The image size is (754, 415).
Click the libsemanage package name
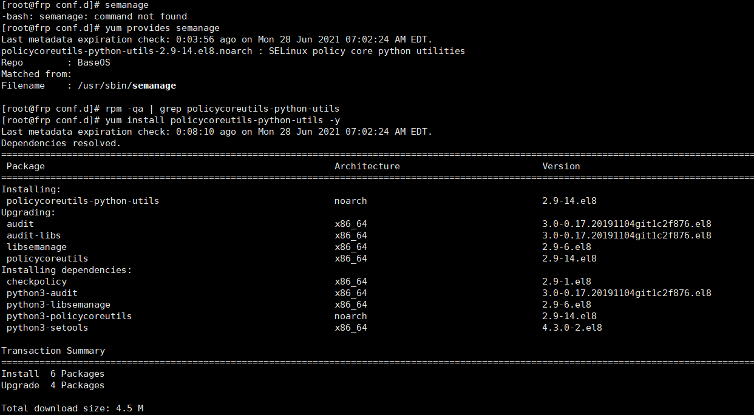click(x=36, y=247)
